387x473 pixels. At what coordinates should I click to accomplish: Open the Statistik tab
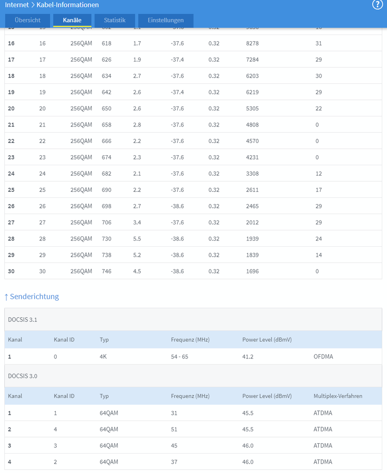[115, 20]
